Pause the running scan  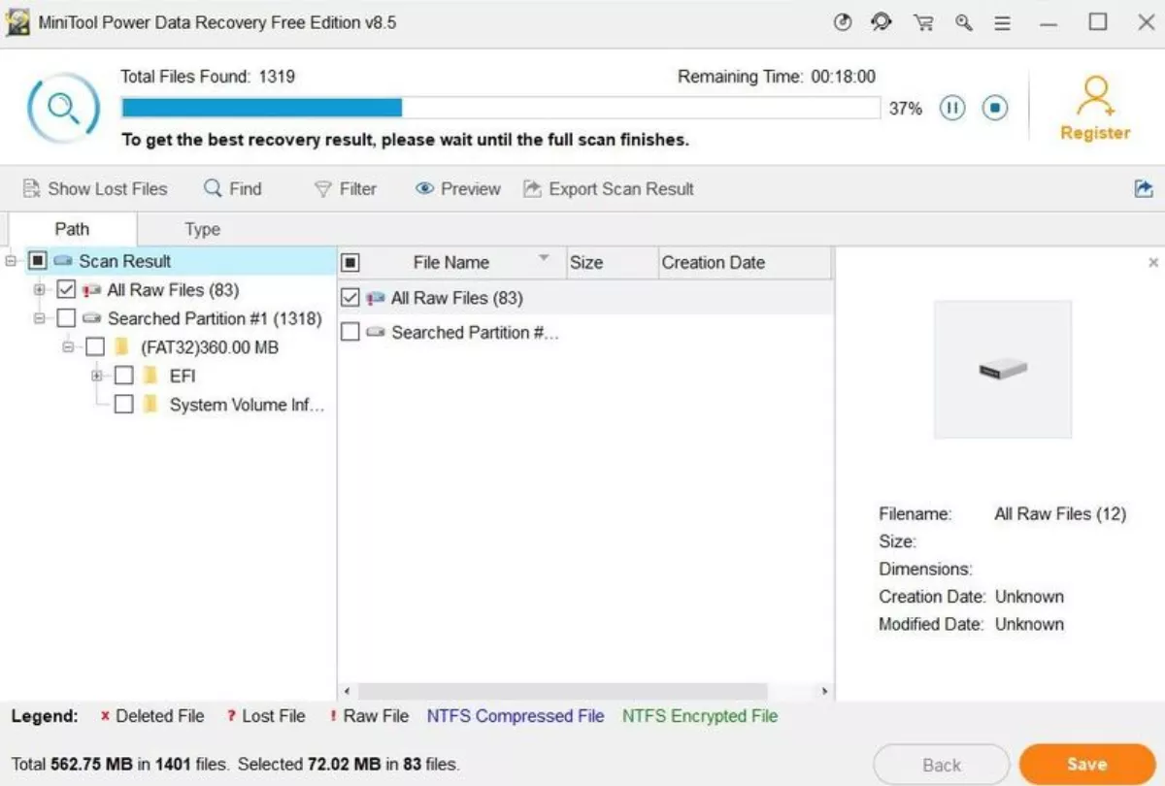click(x=953, y=108)
